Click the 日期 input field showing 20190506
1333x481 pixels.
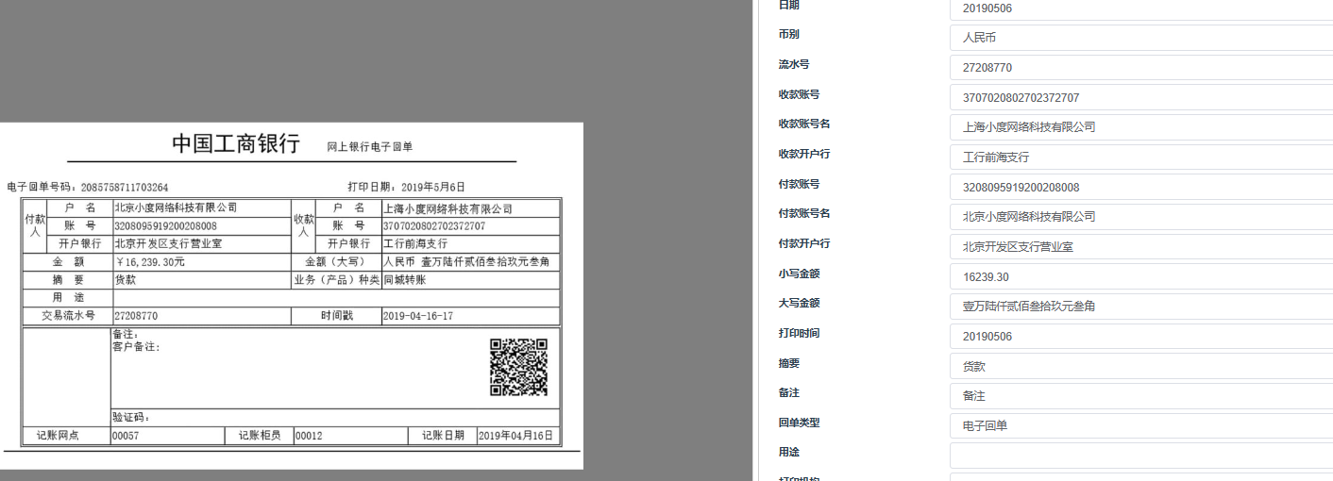[1141, 8]
